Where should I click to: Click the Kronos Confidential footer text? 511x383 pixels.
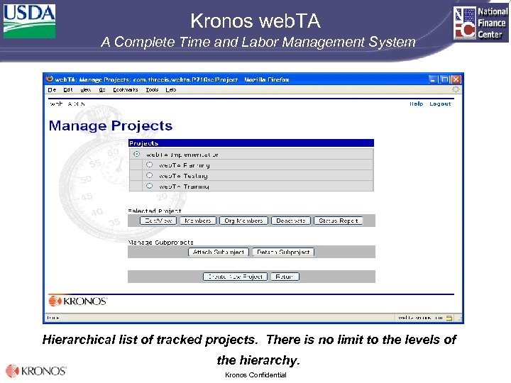click(x=255, y=375)
